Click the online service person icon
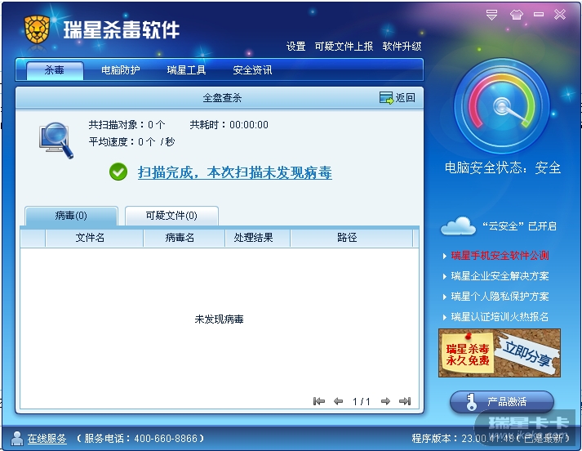This screenshot has width=582, height=451. pyautogui.click(x=16, y=439)
